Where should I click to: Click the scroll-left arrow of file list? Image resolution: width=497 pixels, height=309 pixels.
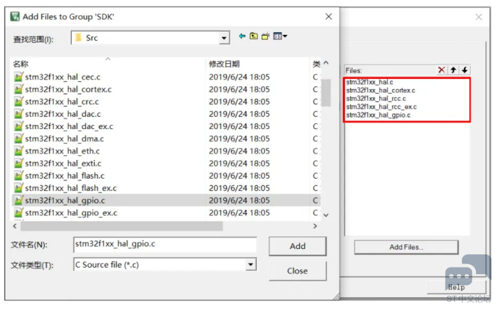coord(15,226)
